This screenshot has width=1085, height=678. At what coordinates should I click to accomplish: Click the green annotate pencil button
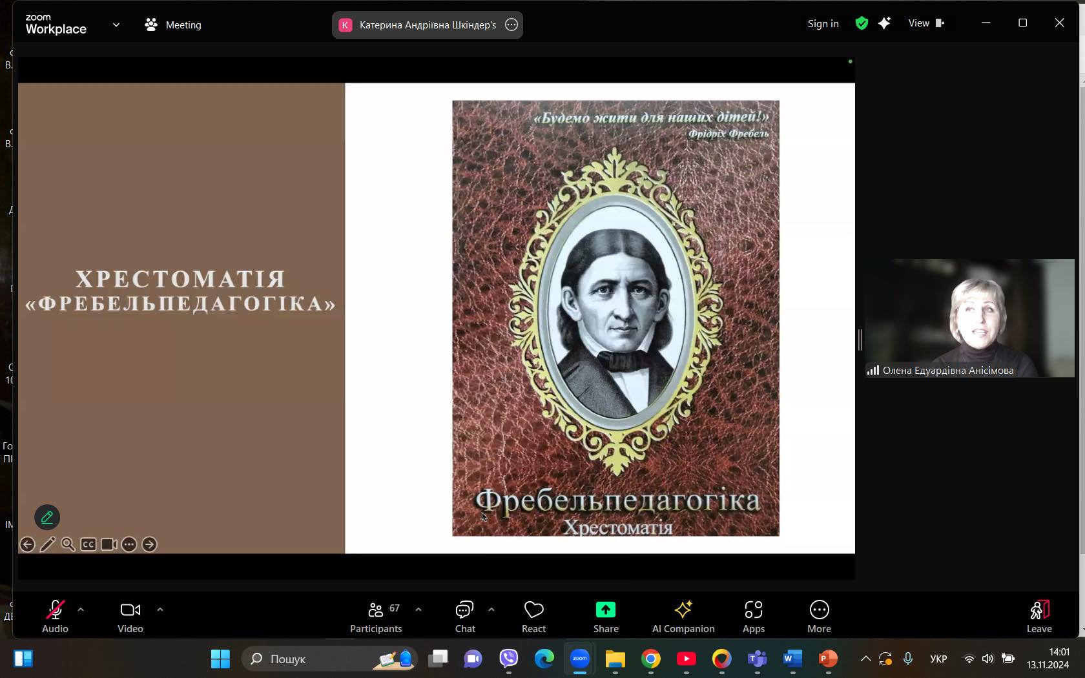pyautogui.click(x=47, y=517)
